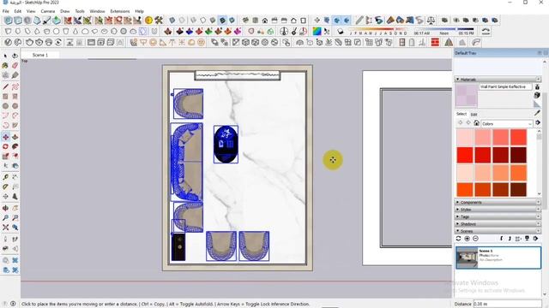Click Add Scene plus button
Viewport: 549px width, 308px height.
467,238
